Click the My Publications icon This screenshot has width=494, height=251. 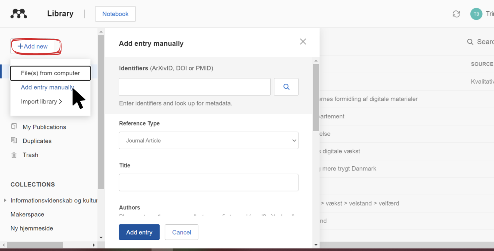tap(14, 127)
